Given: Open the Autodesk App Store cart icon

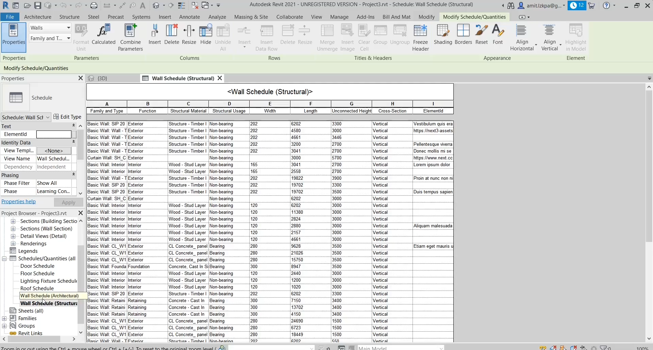Looking at the screenshot, I should (x=592, y=5).
